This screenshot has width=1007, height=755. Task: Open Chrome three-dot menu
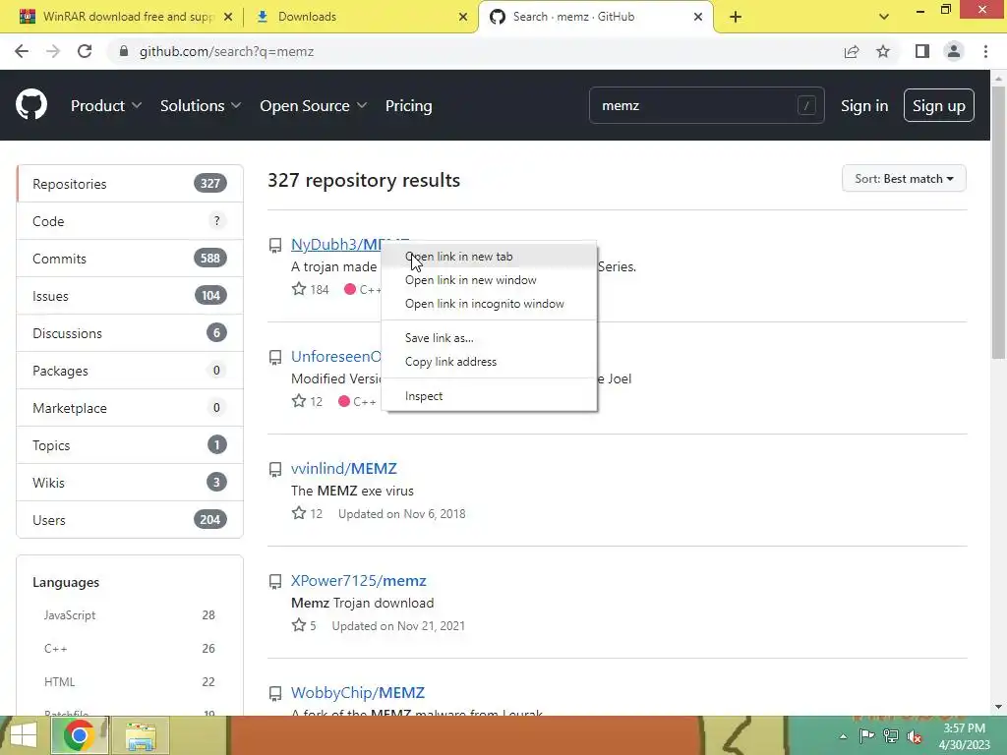985,51
